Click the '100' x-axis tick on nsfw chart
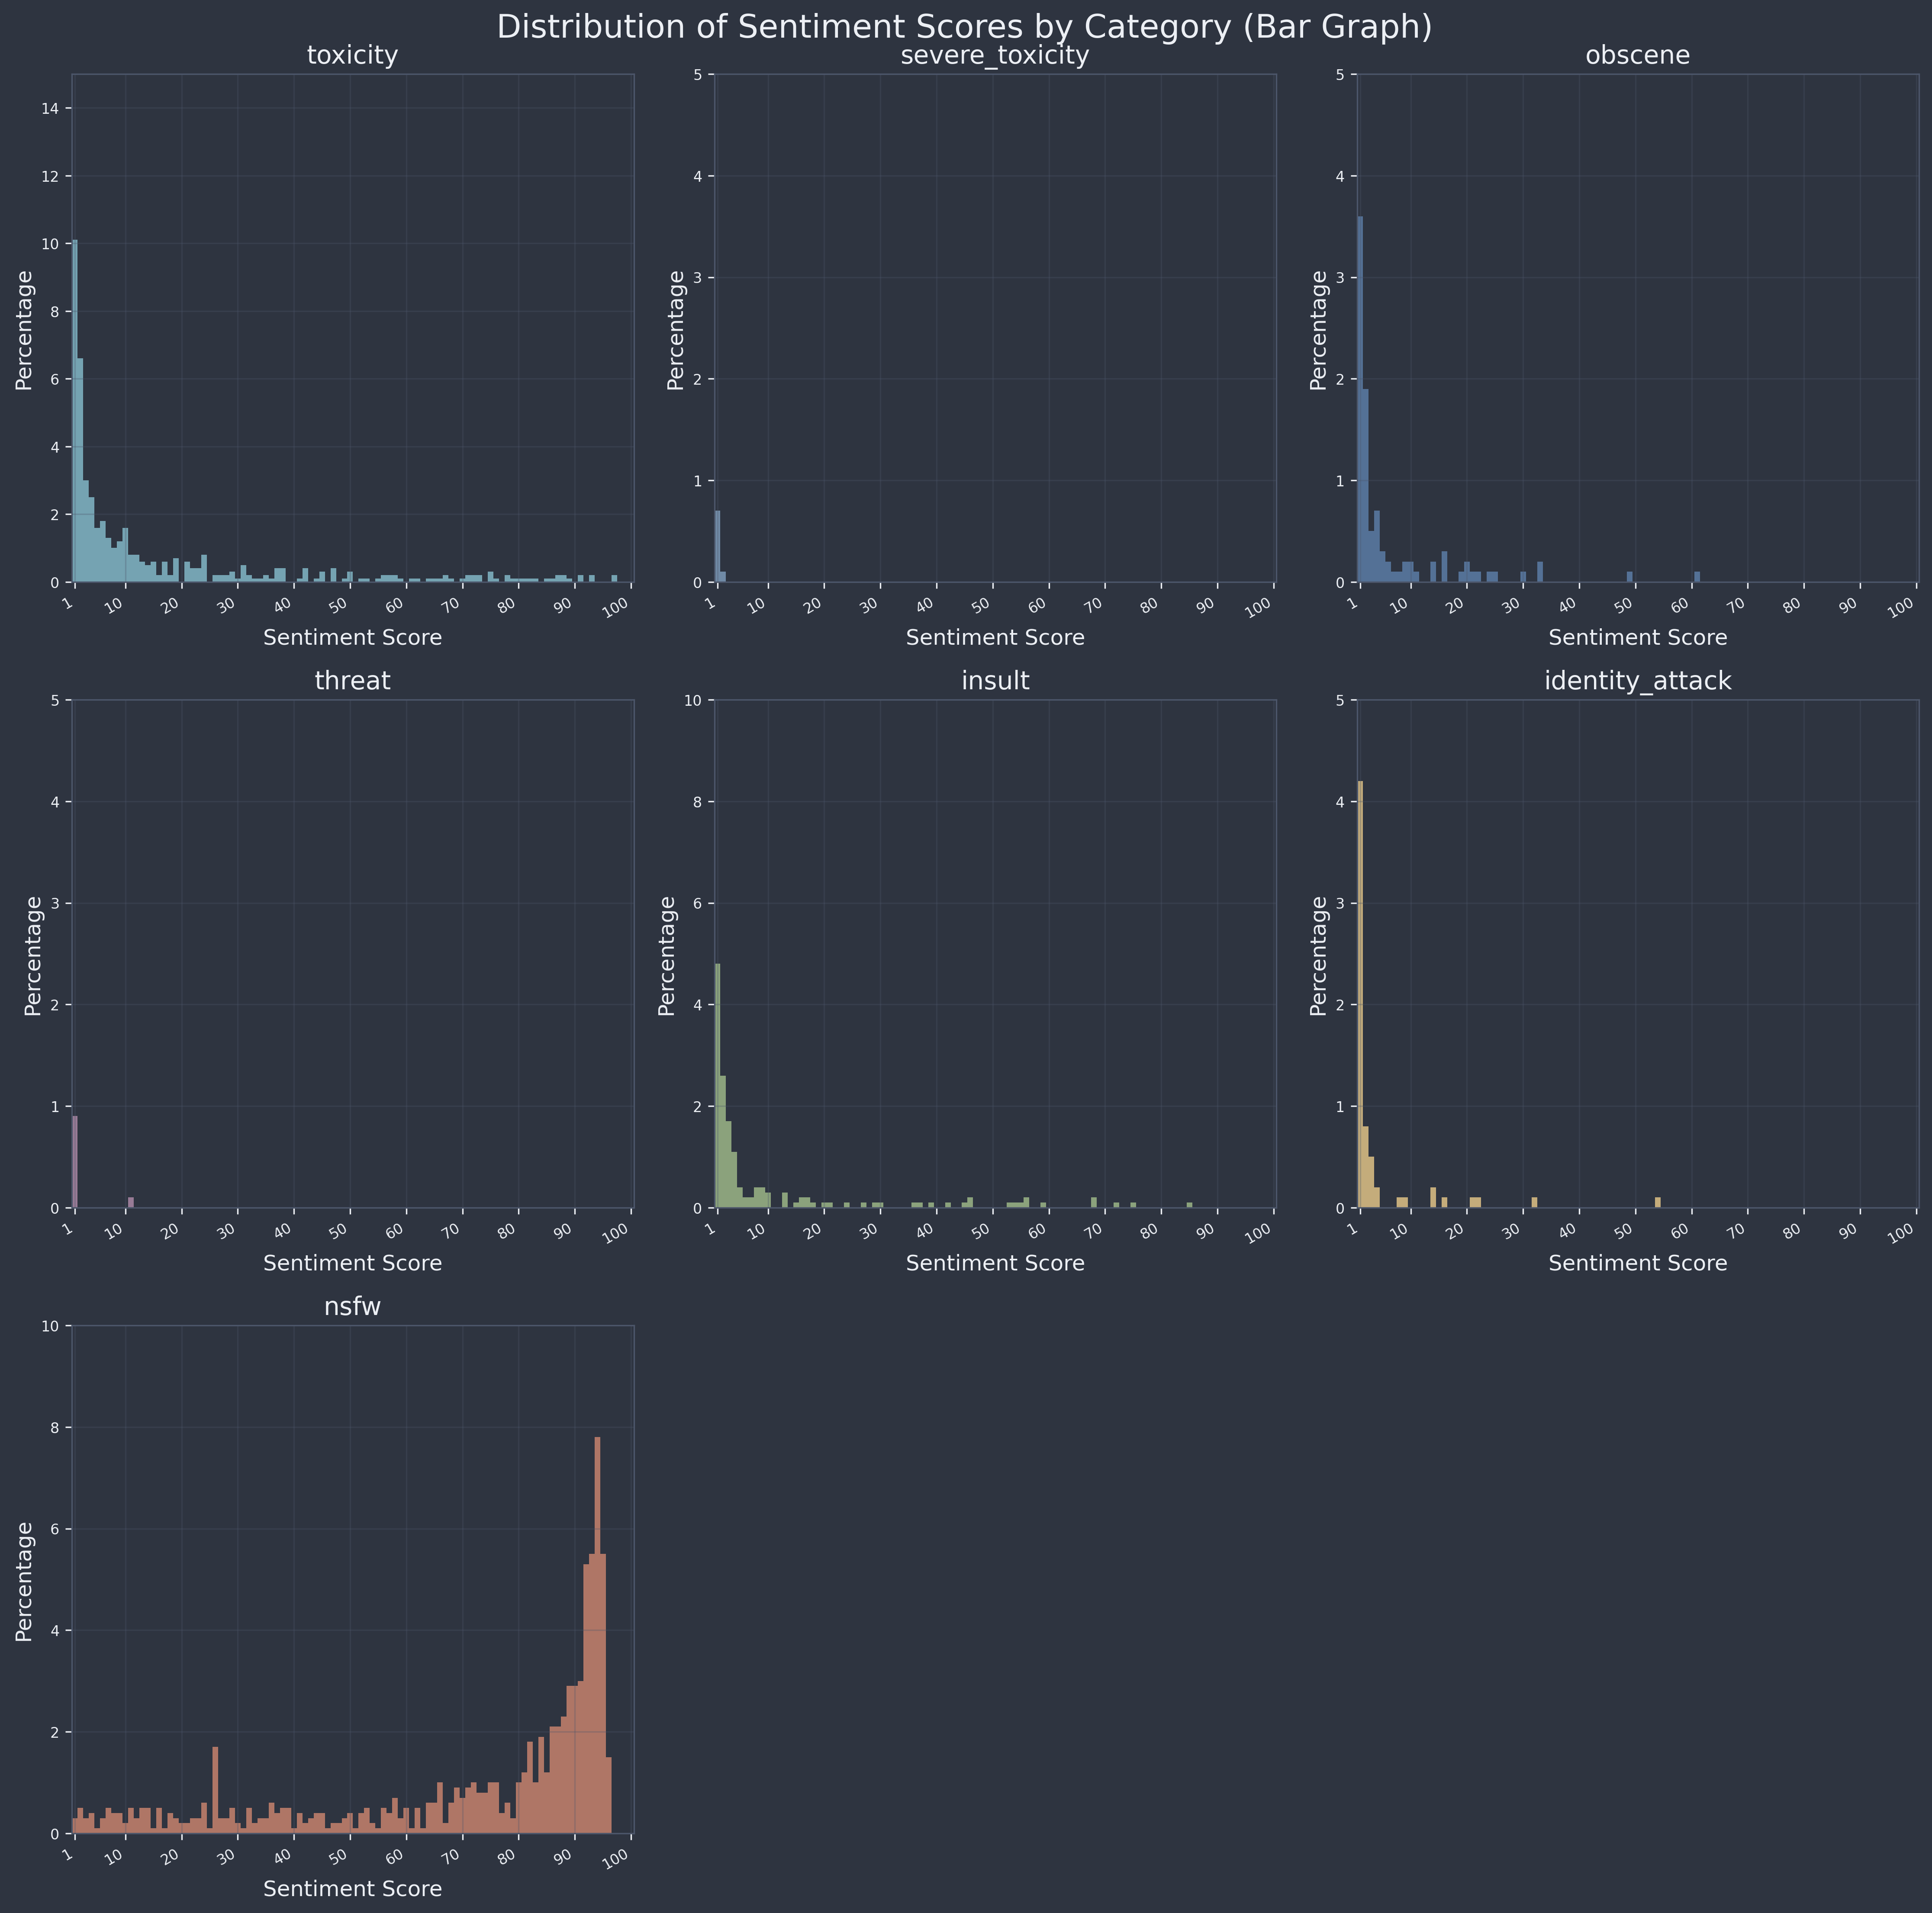Viewport: 1932px width, 1913px height. click(x=615, y=1857)
